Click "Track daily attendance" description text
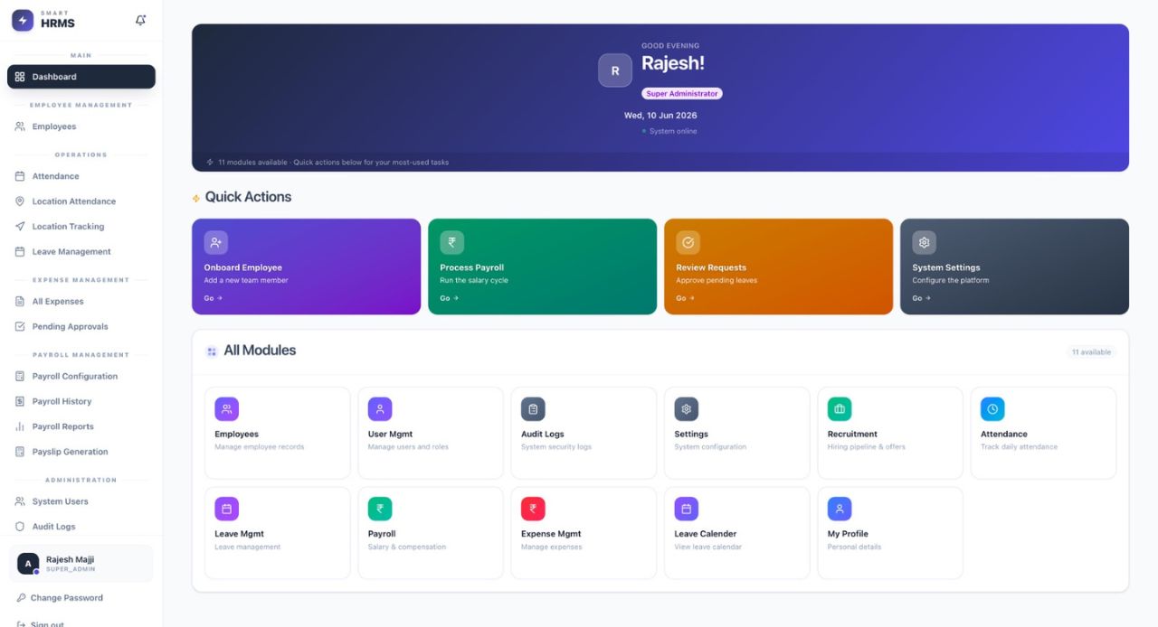Screen dimensions: 1158x627 (x=1019, y=447)
